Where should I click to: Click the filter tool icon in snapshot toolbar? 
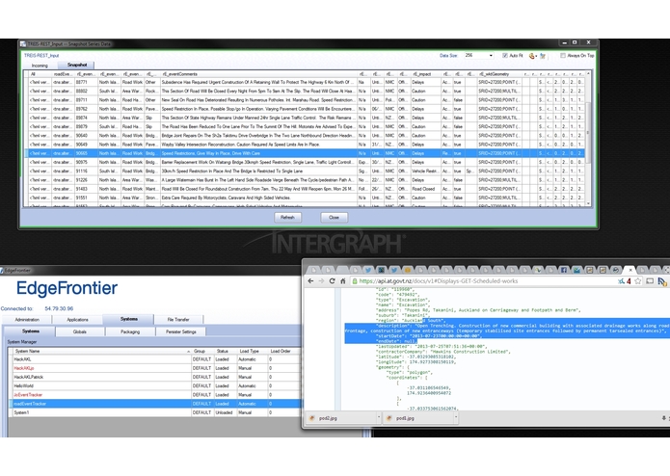click(543, 56)
